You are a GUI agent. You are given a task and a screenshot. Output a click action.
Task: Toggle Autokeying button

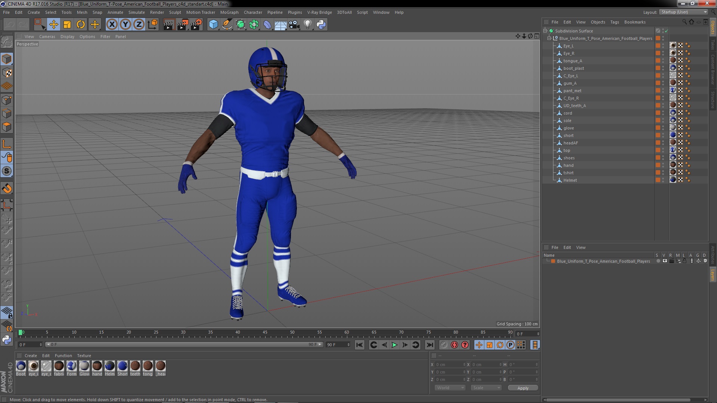click(x=454, y=345)
